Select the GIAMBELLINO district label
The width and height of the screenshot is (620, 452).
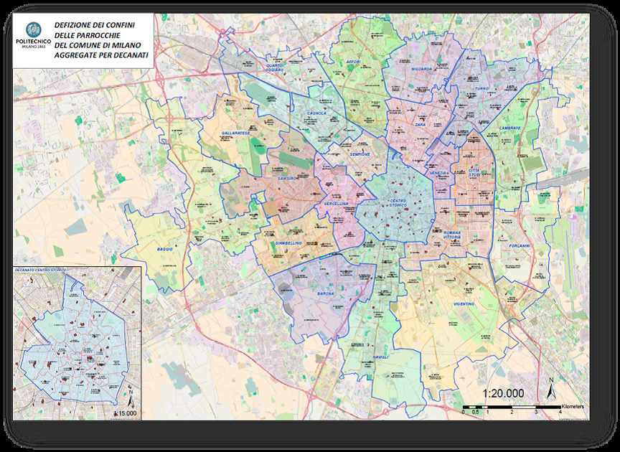288,243
